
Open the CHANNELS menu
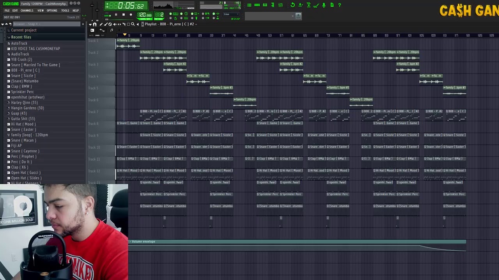click(x=27, y=10)
